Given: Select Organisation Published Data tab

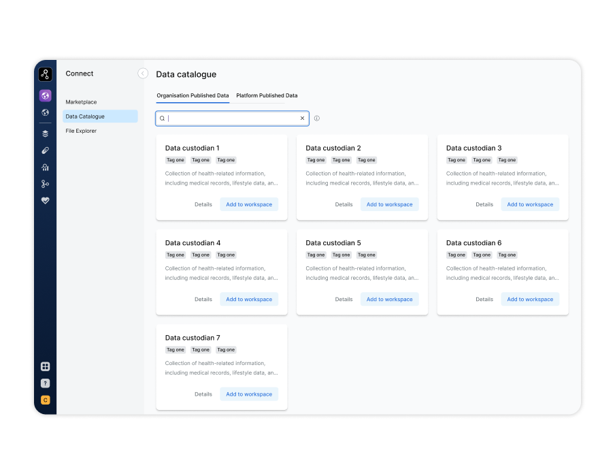Looking at the screenshot, I should point(193,96).
